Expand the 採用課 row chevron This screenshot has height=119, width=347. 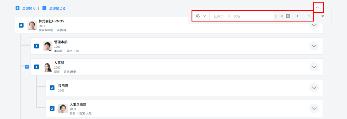click(x=314, y=87)
